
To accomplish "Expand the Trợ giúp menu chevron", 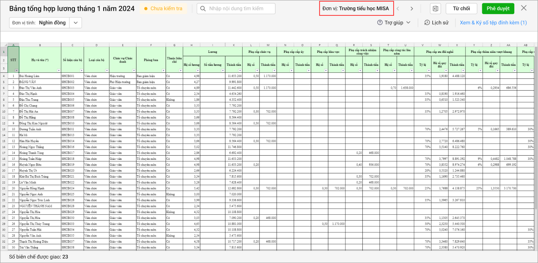I will click(x=408, y=23).
